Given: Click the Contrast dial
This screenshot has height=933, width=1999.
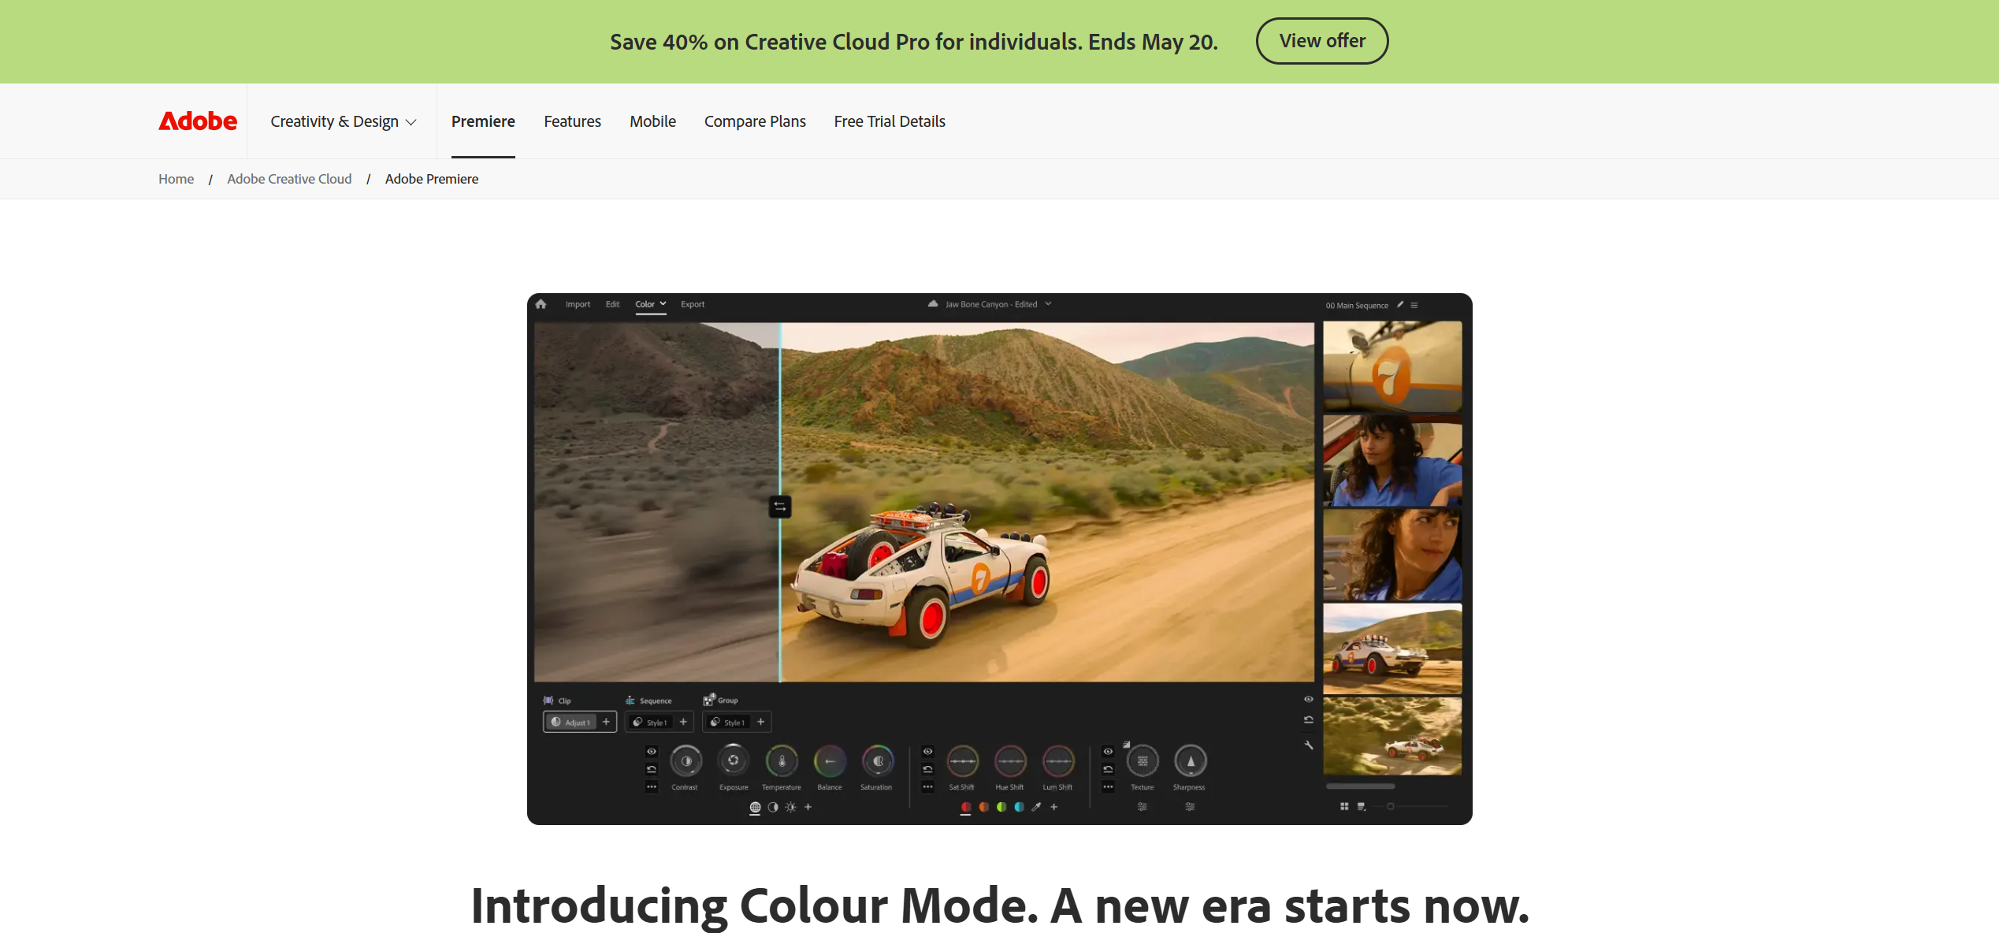Looking at the screenshot, I should pos(686,761).
